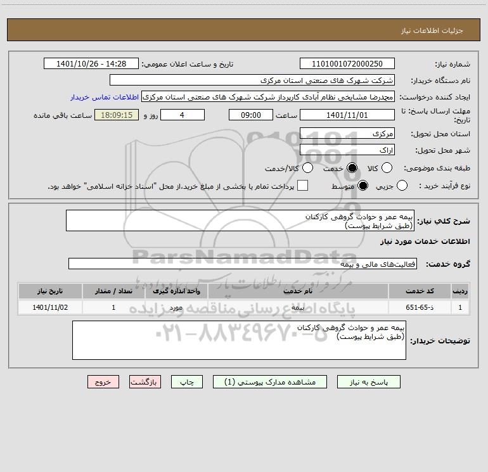Click the واحد اندازه گیری column header
488x472 pixels.
point(176,291)
